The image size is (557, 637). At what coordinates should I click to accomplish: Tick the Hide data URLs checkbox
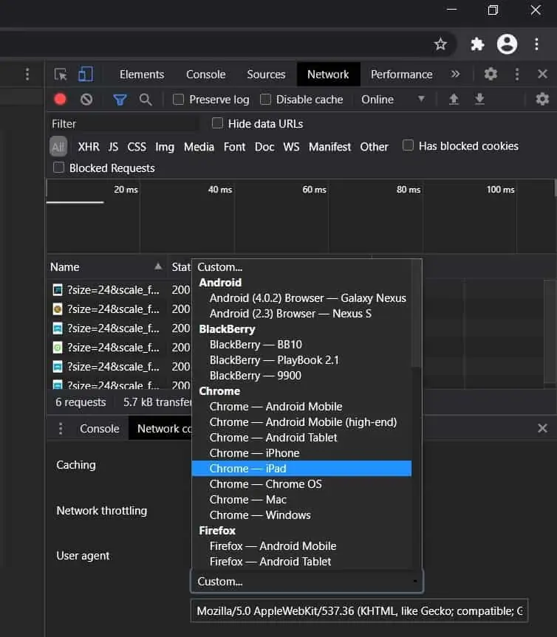coord(217,123)
